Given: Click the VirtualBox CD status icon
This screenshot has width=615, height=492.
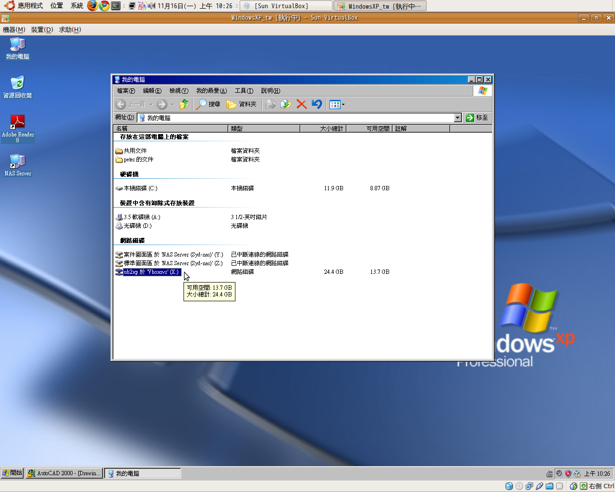Looking at the screenshot, I should click(x=519, y=486).
